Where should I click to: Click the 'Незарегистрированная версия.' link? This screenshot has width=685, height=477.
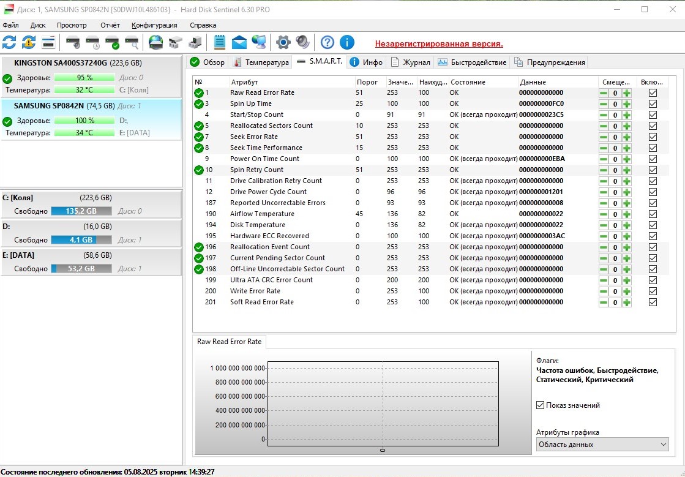[439, 44]
